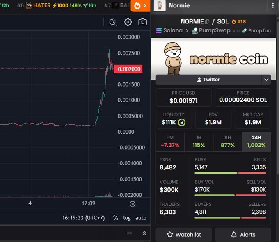Toggle log scale on the chart
The image size is (279, 242).
pos(127,218)
